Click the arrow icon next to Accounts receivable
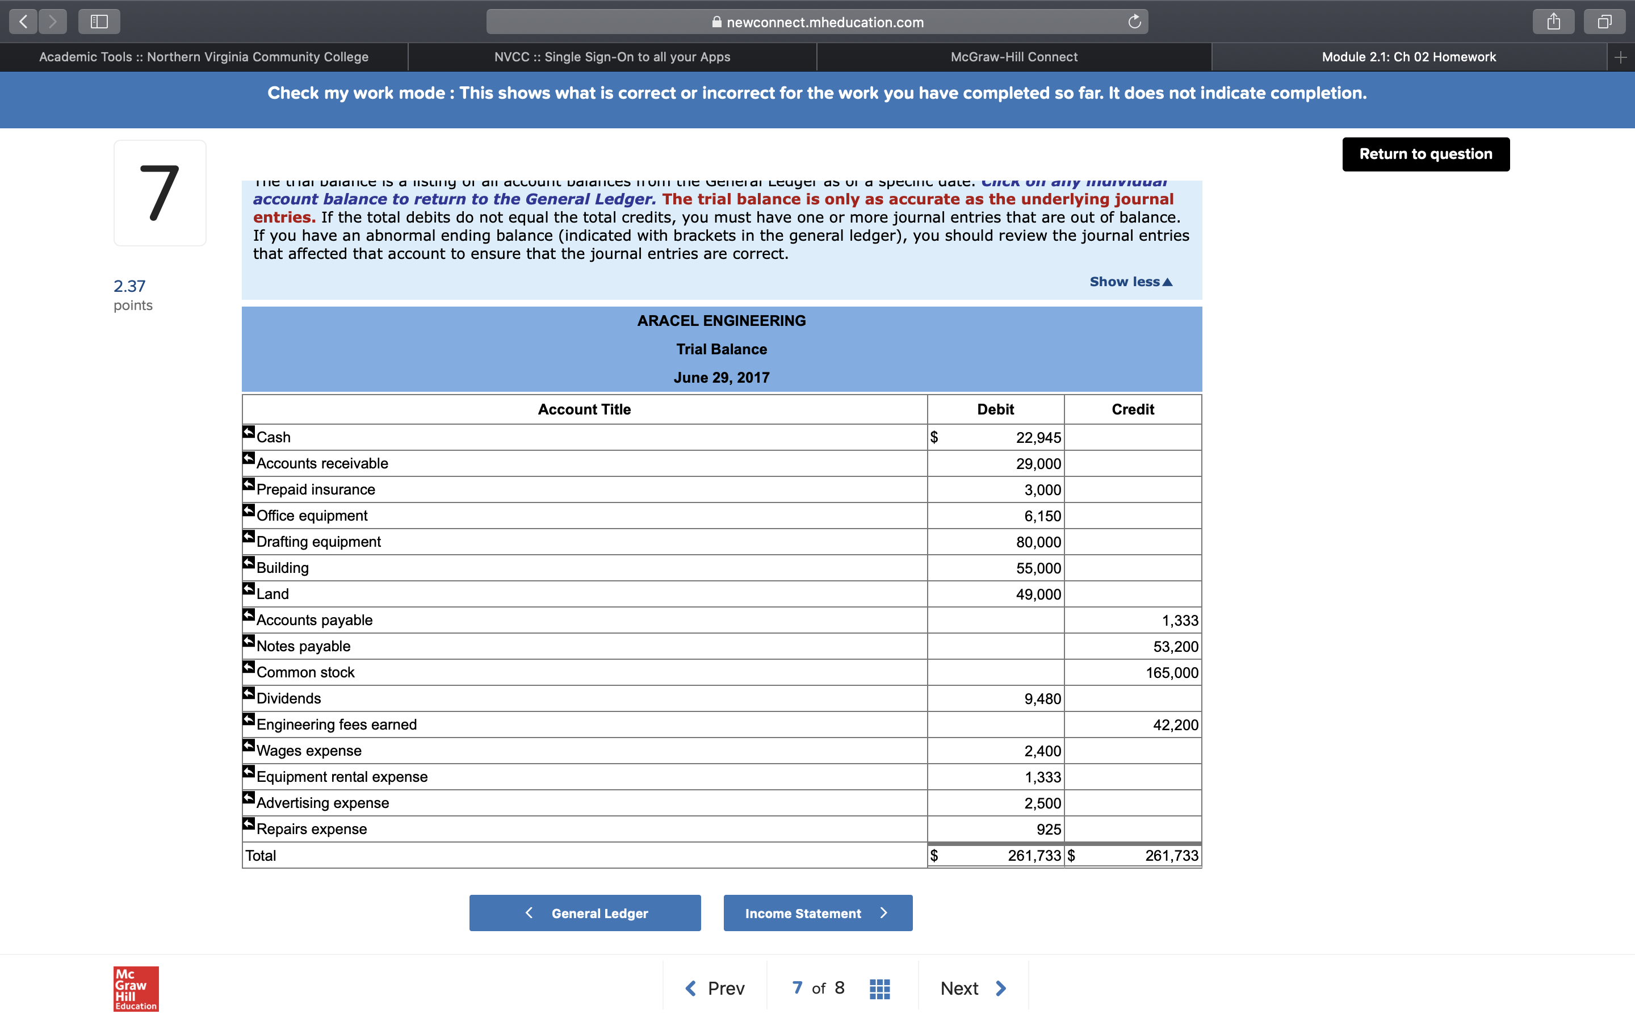 coord(249,458)
